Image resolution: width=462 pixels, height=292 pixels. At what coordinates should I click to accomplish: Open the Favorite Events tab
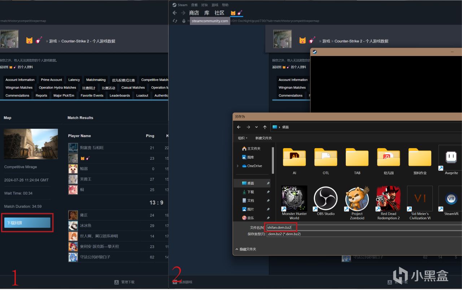pos(92,96)
